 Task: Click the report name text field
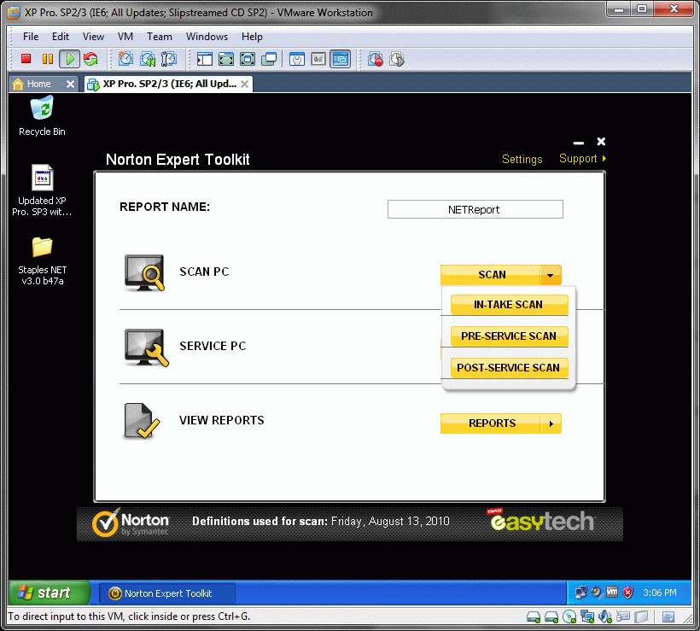pyautogui.click(x=475, y=209)
